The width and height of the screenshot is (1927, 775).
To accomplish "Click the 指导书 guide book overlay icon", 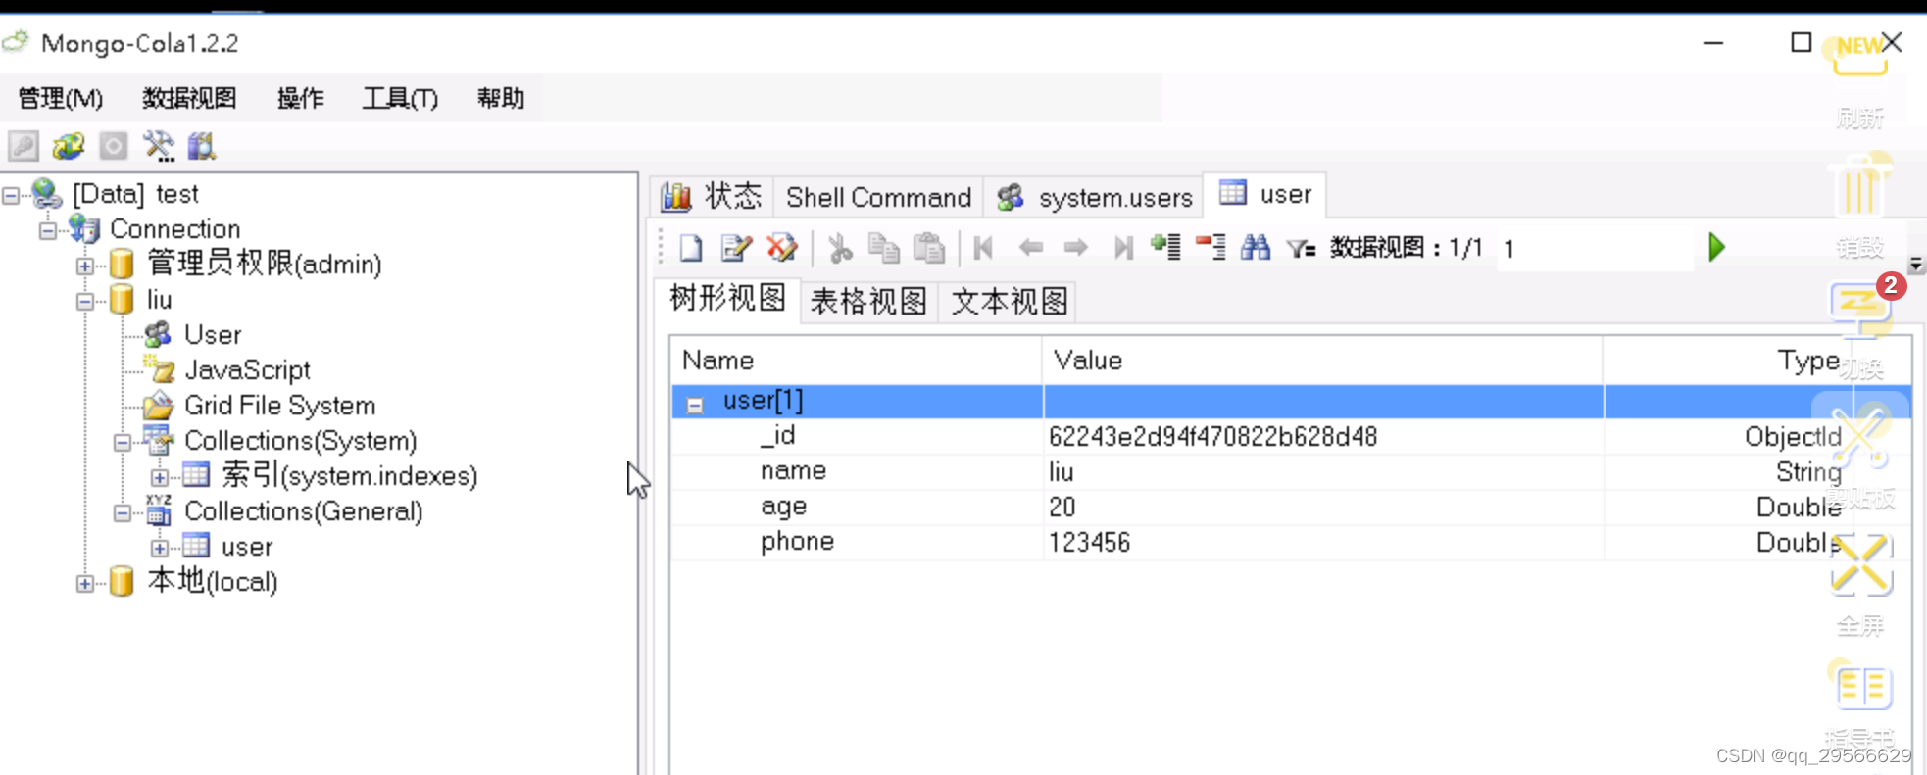I will pos(1861,686).
